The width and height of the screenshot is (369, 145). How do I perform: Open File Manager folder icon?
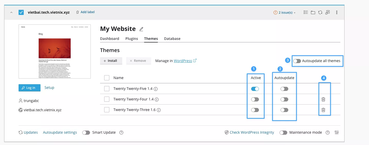pos(313,12)
